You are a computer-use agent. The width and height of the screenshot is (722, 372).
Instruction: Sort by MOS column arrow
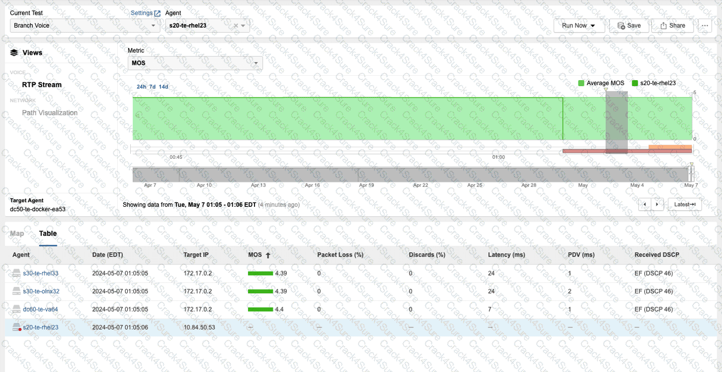pyautogui.click(x=268, y=255)
